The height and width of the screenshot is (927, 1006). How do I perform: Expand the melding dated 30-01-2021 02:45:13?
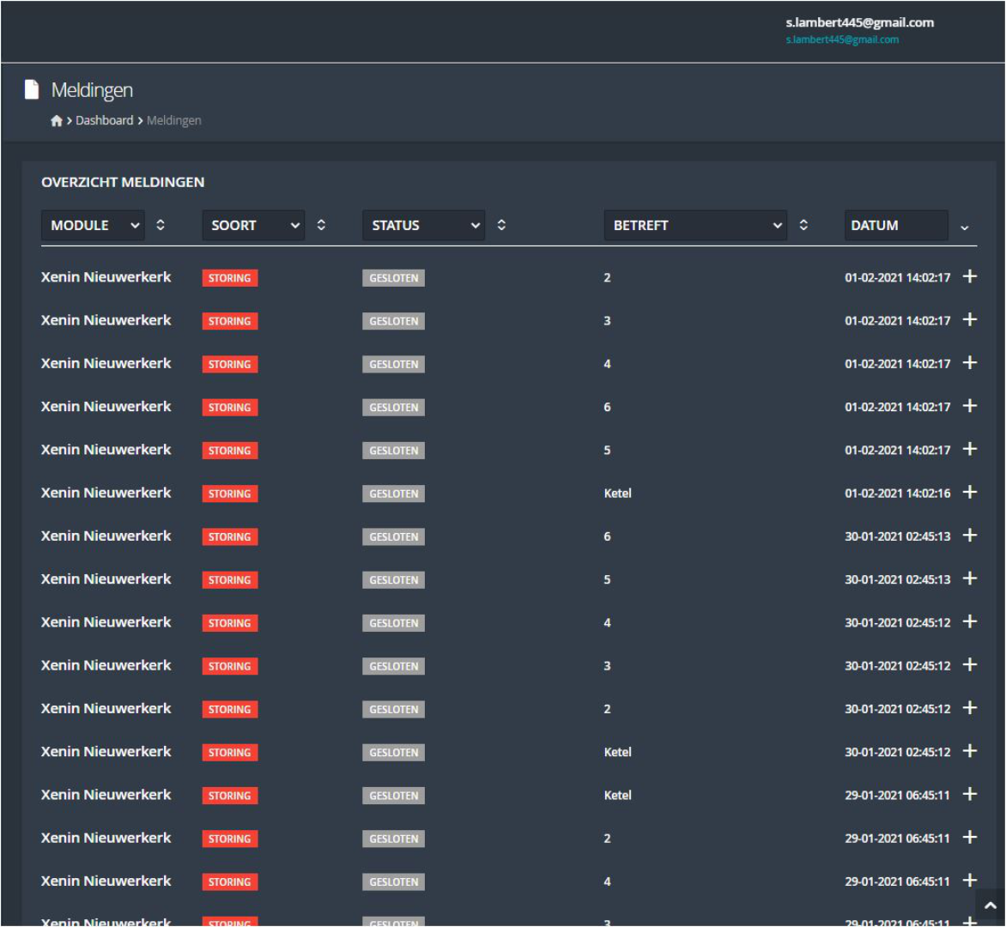[x=968, y=536]
